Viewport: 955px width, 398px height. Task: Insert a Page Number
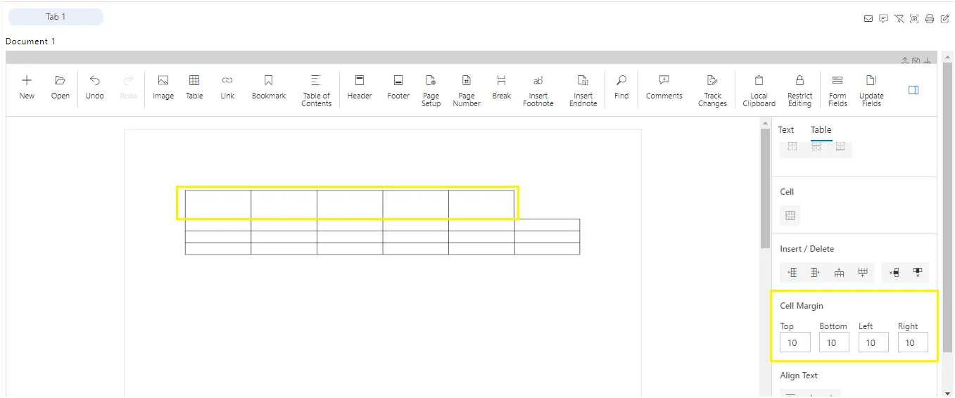click(x=467, y=91)
